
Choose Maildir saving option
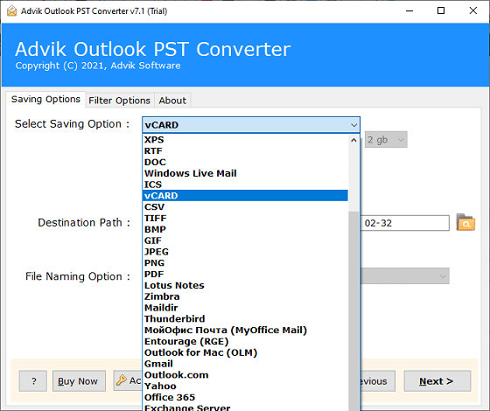pyautogui.click(x=245, y=308)
